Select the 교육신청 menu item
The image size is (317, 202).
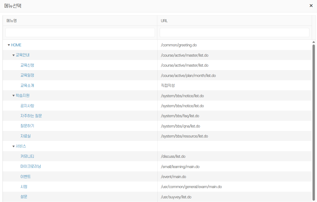point(27,65)
